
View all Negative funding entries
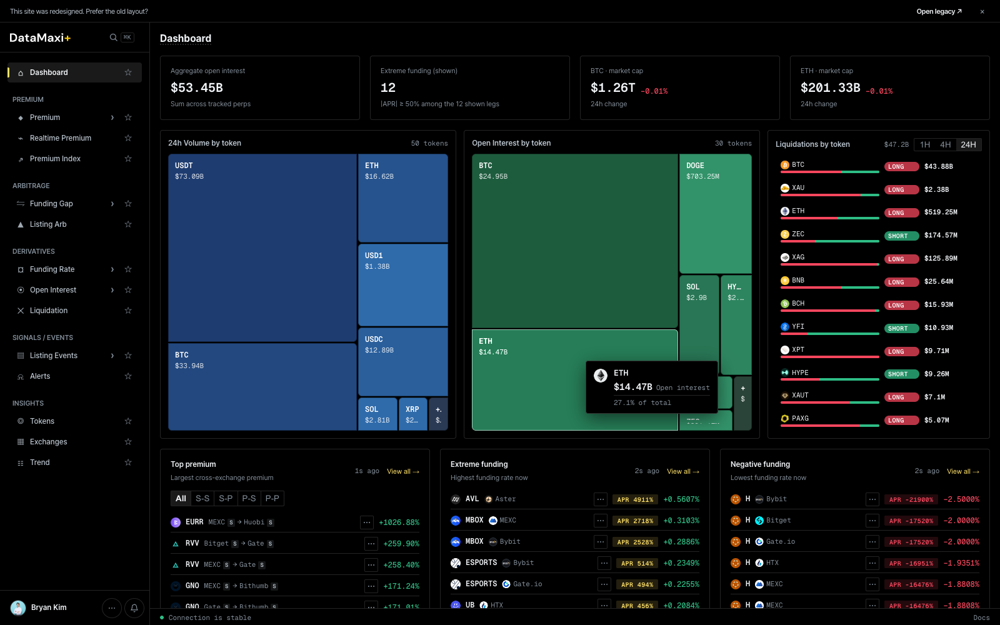pyautogui.click(x=963, y=472)
